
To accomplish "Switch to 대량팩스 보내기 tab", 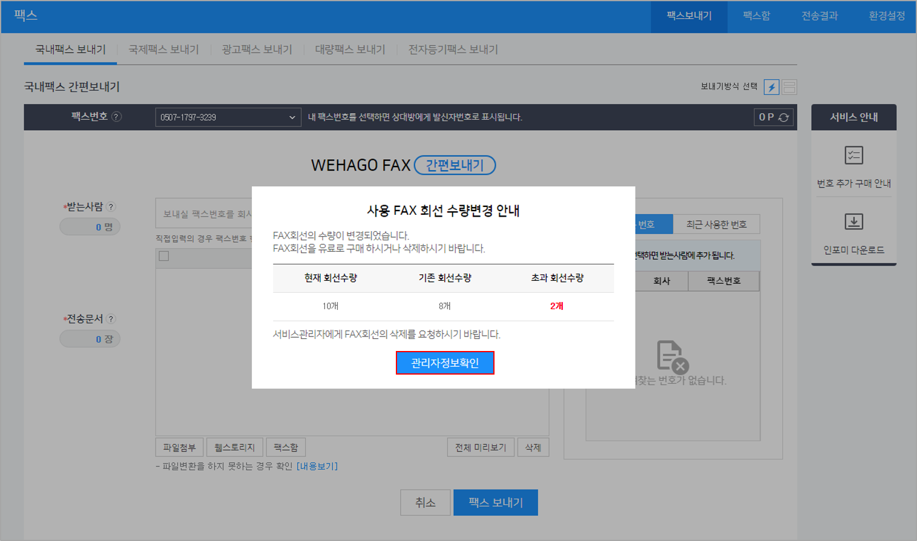I will (x=350, y=50).
